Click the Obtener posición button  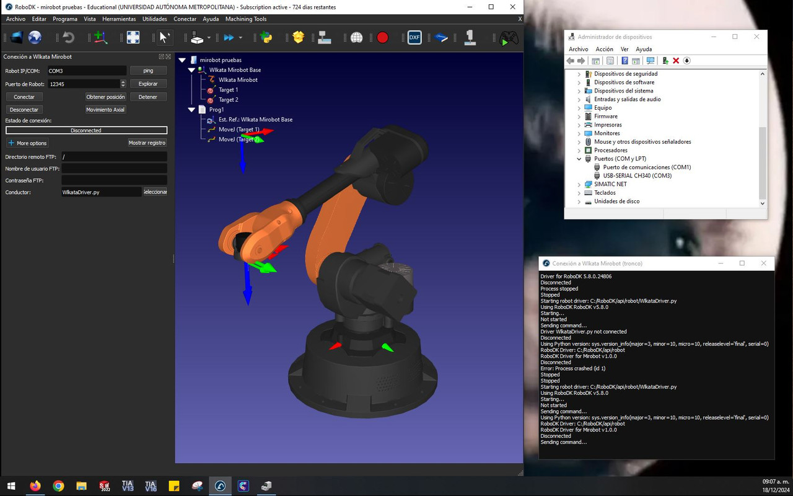[105, 97]
